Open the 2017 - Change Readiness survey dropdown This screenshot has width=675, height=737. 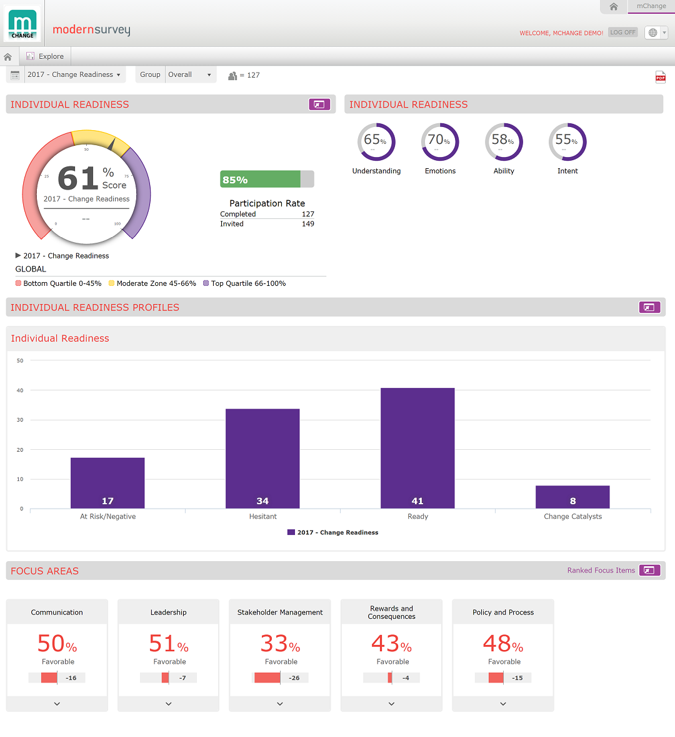click(74, 74)
